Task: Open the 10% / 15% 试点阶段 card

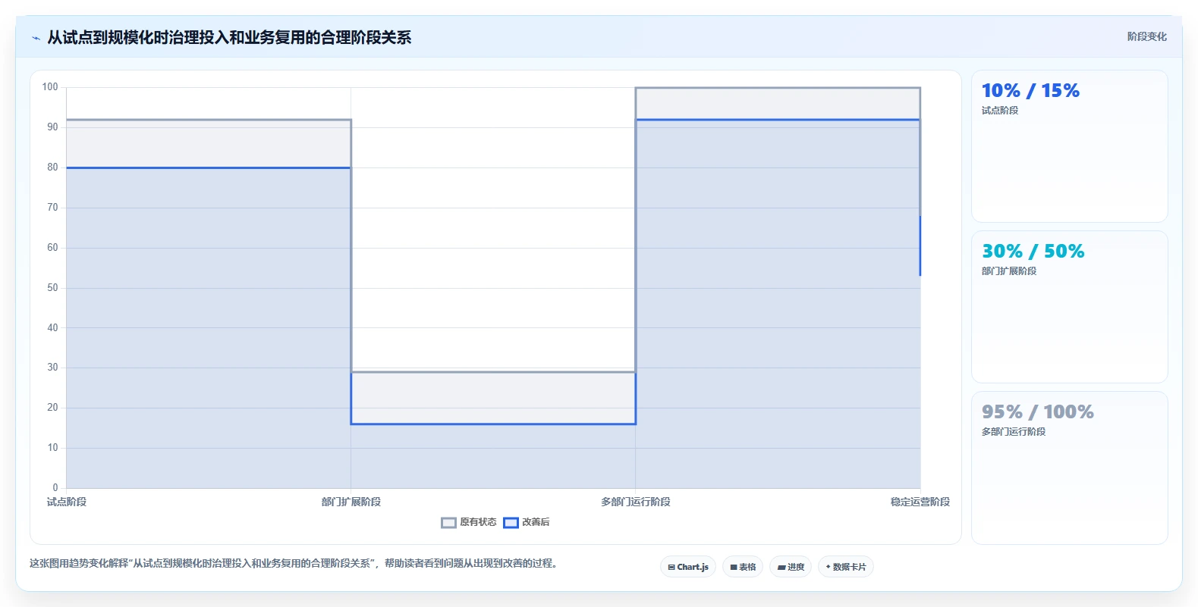Action: (1069, 146)
